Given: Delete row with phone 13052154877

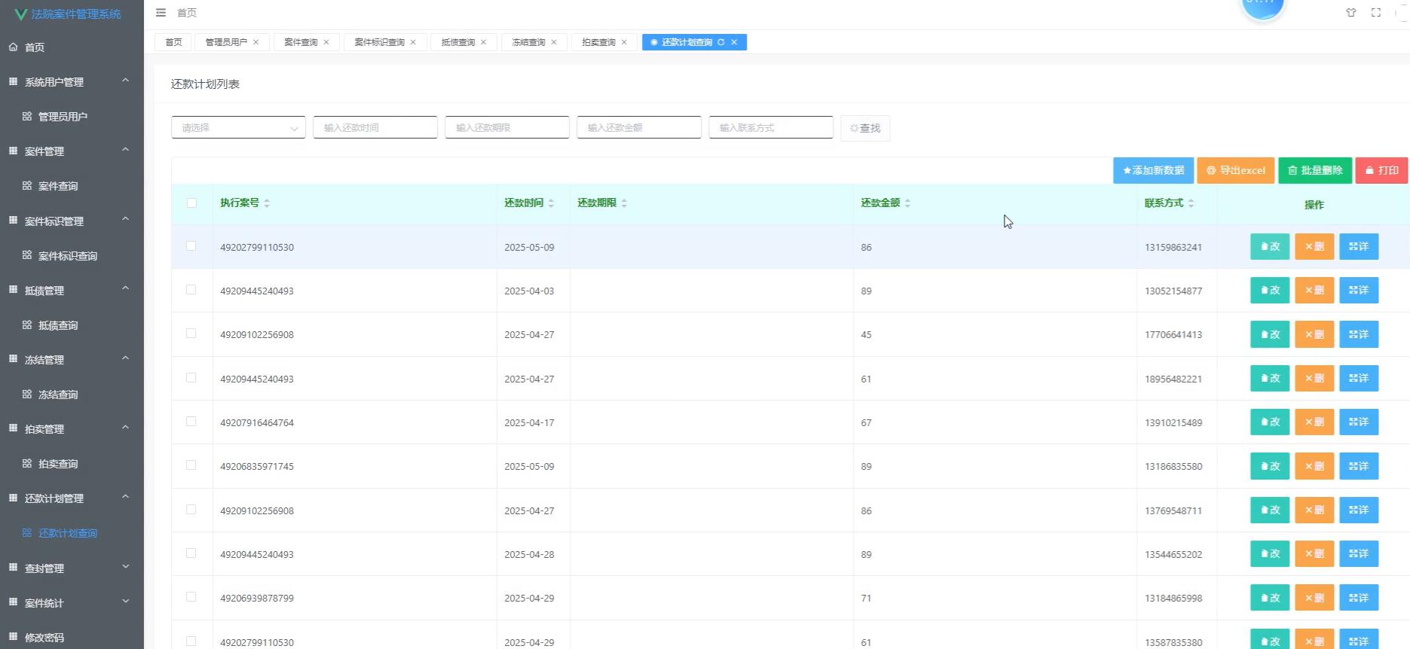Looking at the screenshot, I should coord(1314,291).
